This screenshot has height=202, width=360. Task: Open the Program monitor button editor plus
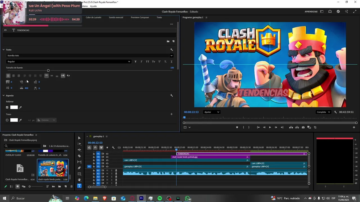tap(354, 127)
